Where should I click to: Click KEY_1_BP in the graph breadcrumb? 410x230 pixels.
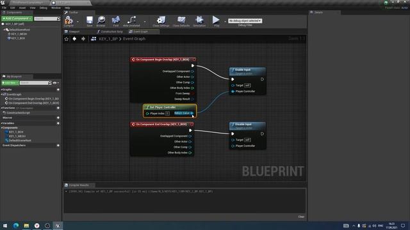click(x=108, y=39)
